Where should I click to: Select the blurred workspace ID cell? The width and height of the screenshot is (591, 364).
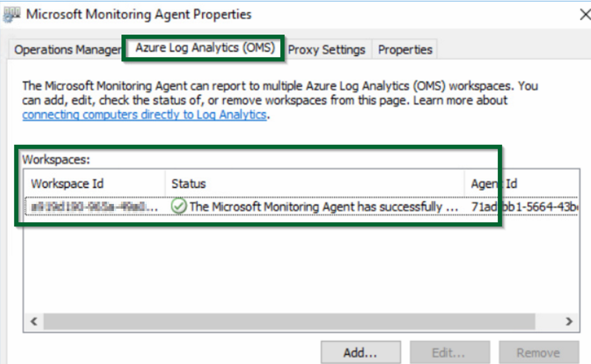94,207
